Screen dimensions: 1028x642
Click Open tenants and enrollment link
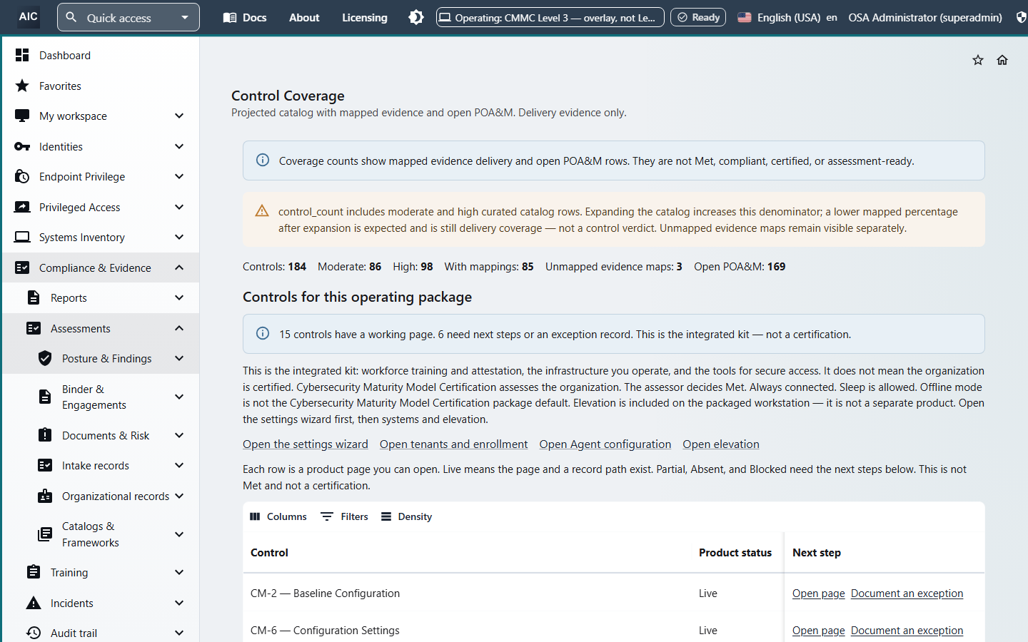pyautogui.click(x=454, y=444)
